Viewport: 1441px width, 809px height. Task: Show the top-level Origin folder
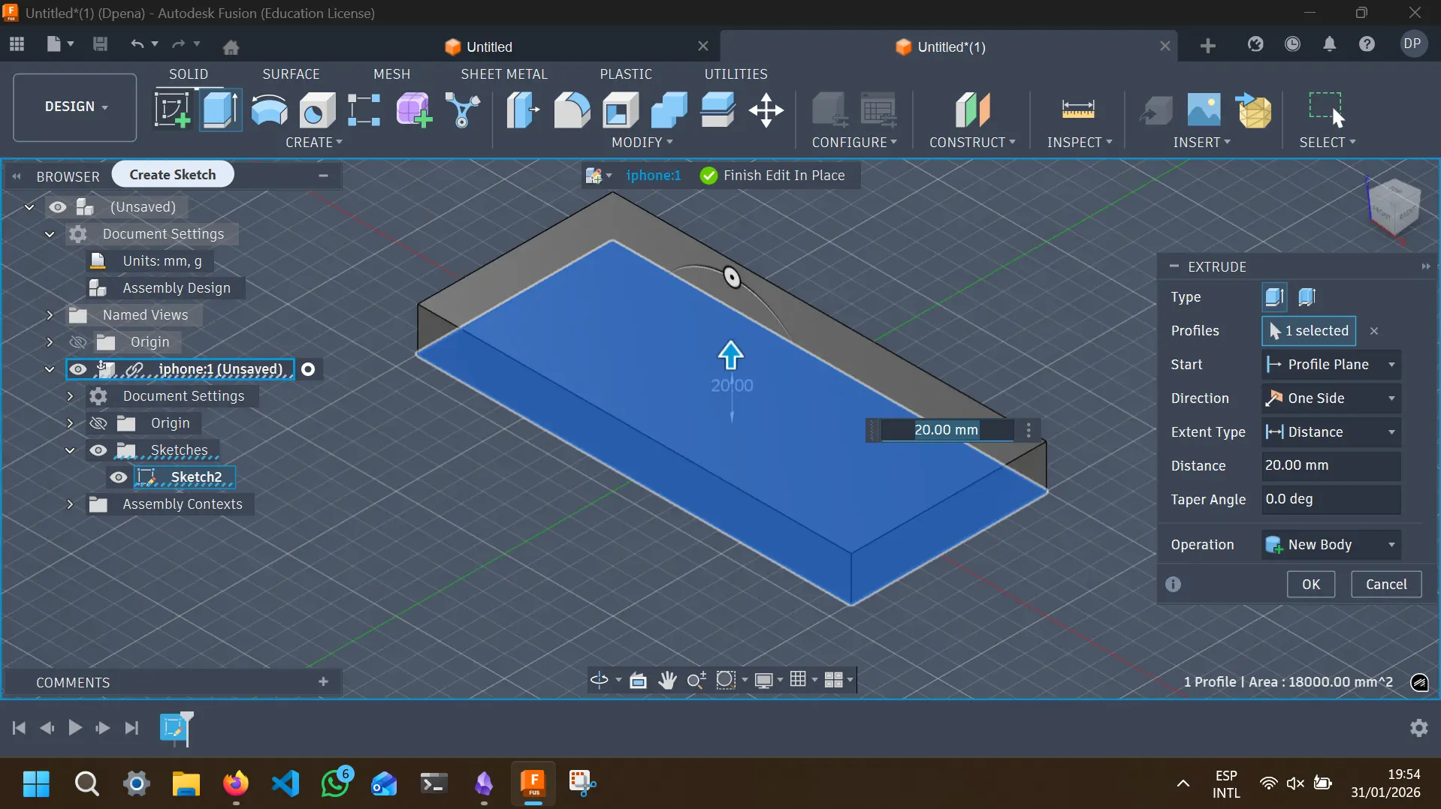tap(78, 342)
